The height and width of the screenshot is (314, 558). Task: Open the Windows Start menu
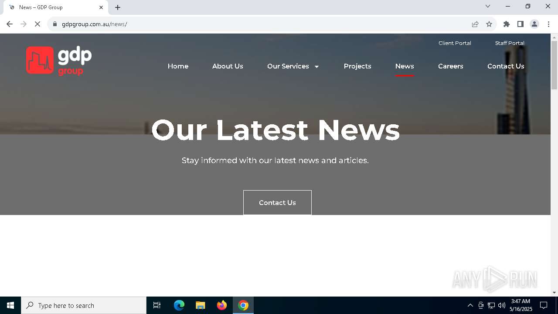tap(10, 305)
